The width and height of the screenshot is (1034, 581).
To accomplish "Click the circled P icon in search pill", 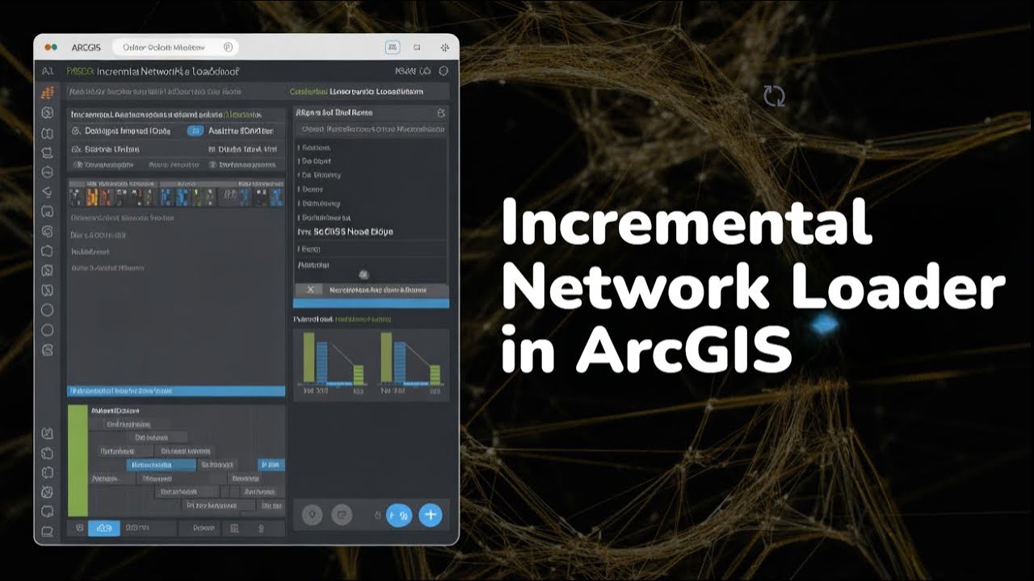I will click(228, 48).
